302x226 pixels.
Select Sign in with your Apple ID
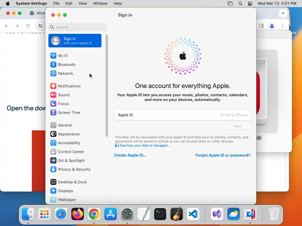(x=75, y=41)
